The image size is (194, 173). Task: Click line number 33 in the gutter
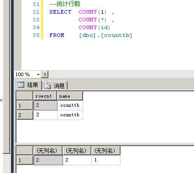[x=36, y=20]
